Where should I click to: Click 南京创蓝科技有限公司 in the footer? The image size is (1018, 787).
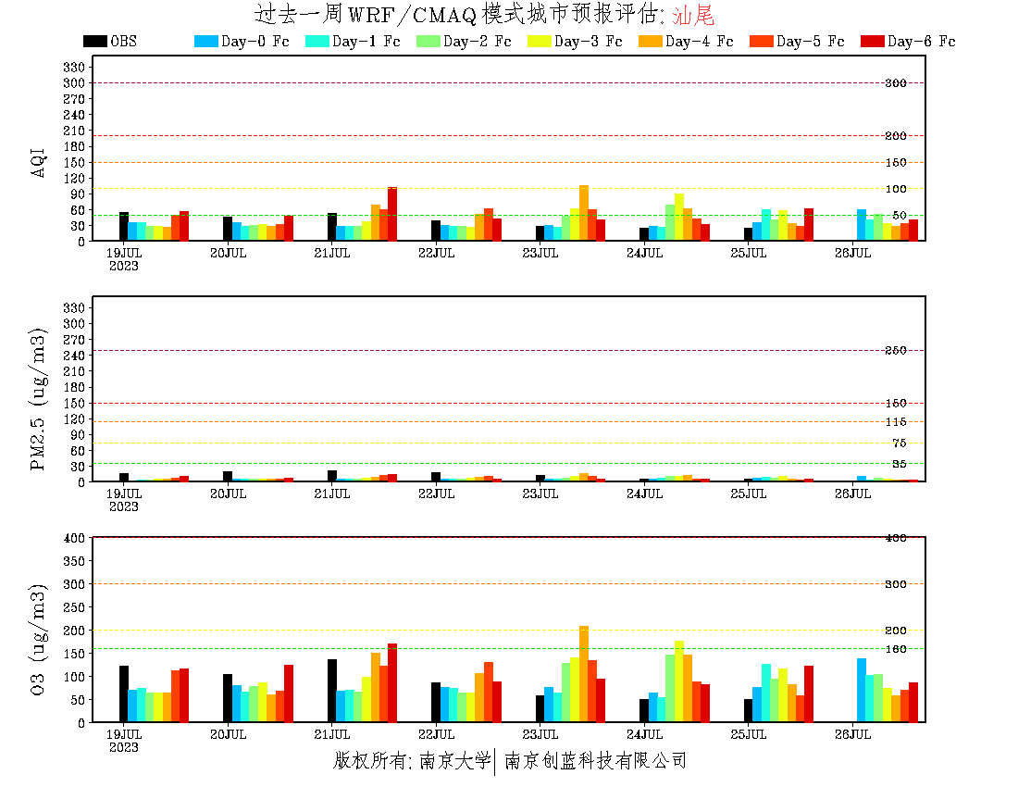coord(595,761)
